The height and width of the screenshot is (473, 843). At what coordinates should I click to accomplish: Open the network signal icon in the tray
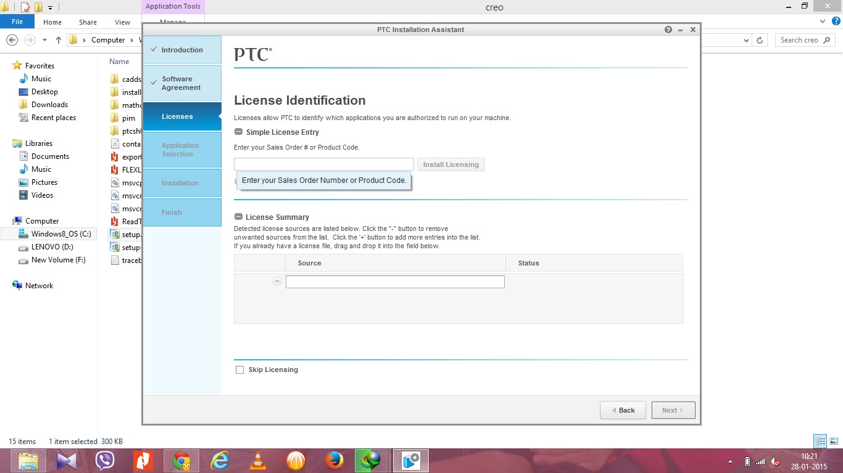[x=760, y=461]
